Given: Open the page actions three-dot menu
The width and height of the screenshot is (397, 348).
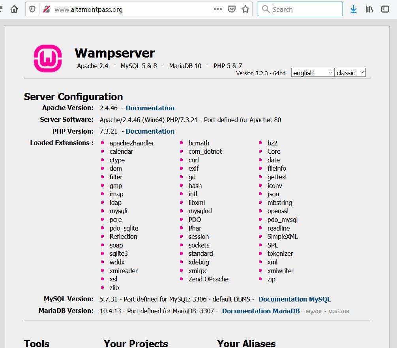Looking at the screenshot, I should coord(217,9).
